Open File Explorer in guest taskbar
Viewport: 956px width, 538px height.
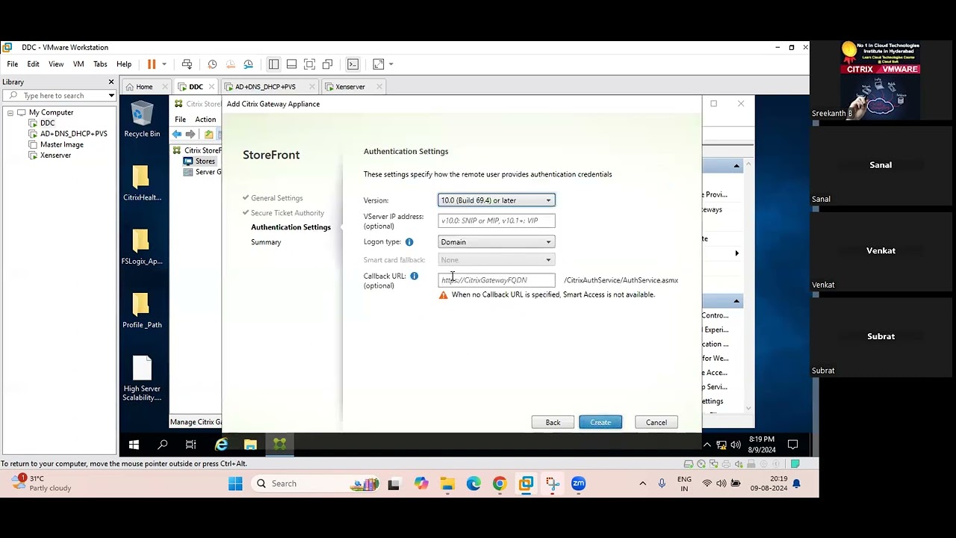[x=250, y=445]
